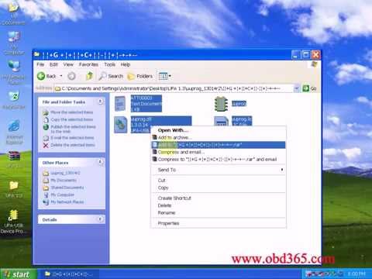Image resolution: width=372 pixels, height=279 pixels.
Task: Toggle the Folders pane button
Action: coord(140,76)
